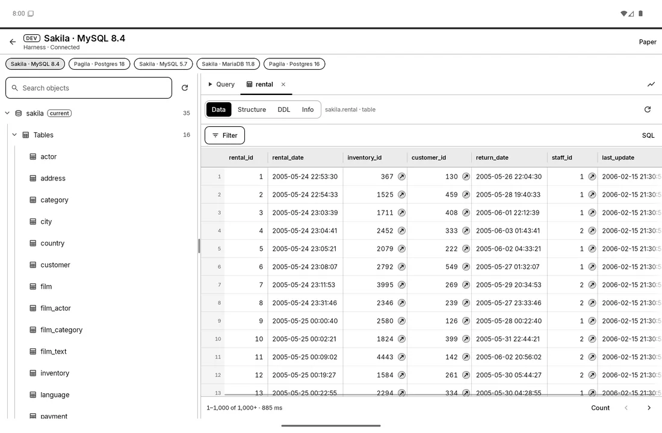Follow staff_id link in rental row 4
This screenshot has height=433, width=662.
(x=592, y=231)
